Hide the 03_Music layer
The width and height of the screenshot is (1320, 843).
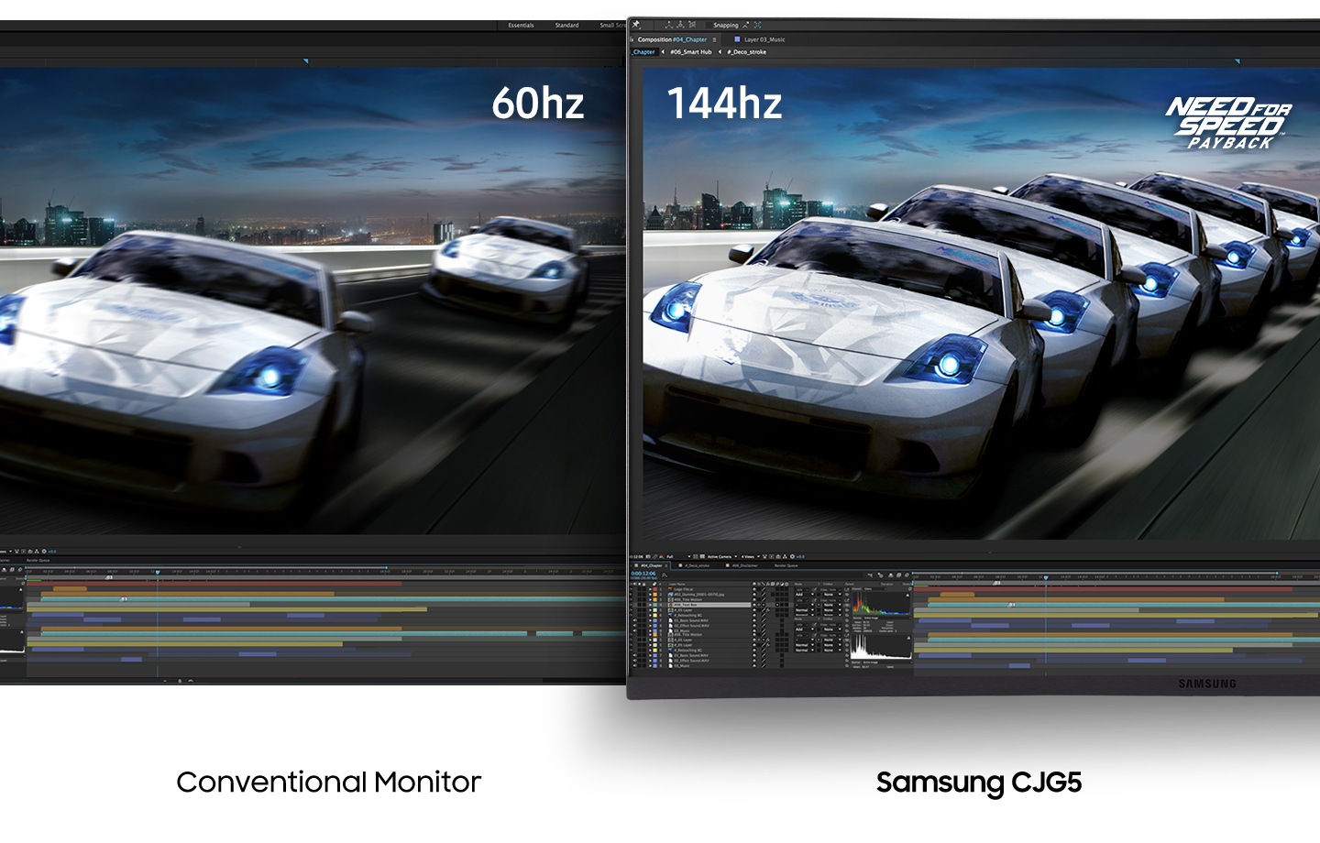634,630
